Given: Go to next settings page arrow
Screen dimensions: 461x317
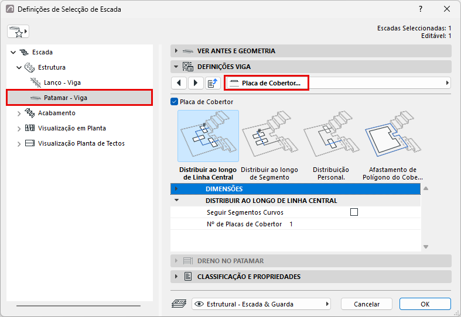Looking at the screenshot, I should pos(196,83).
